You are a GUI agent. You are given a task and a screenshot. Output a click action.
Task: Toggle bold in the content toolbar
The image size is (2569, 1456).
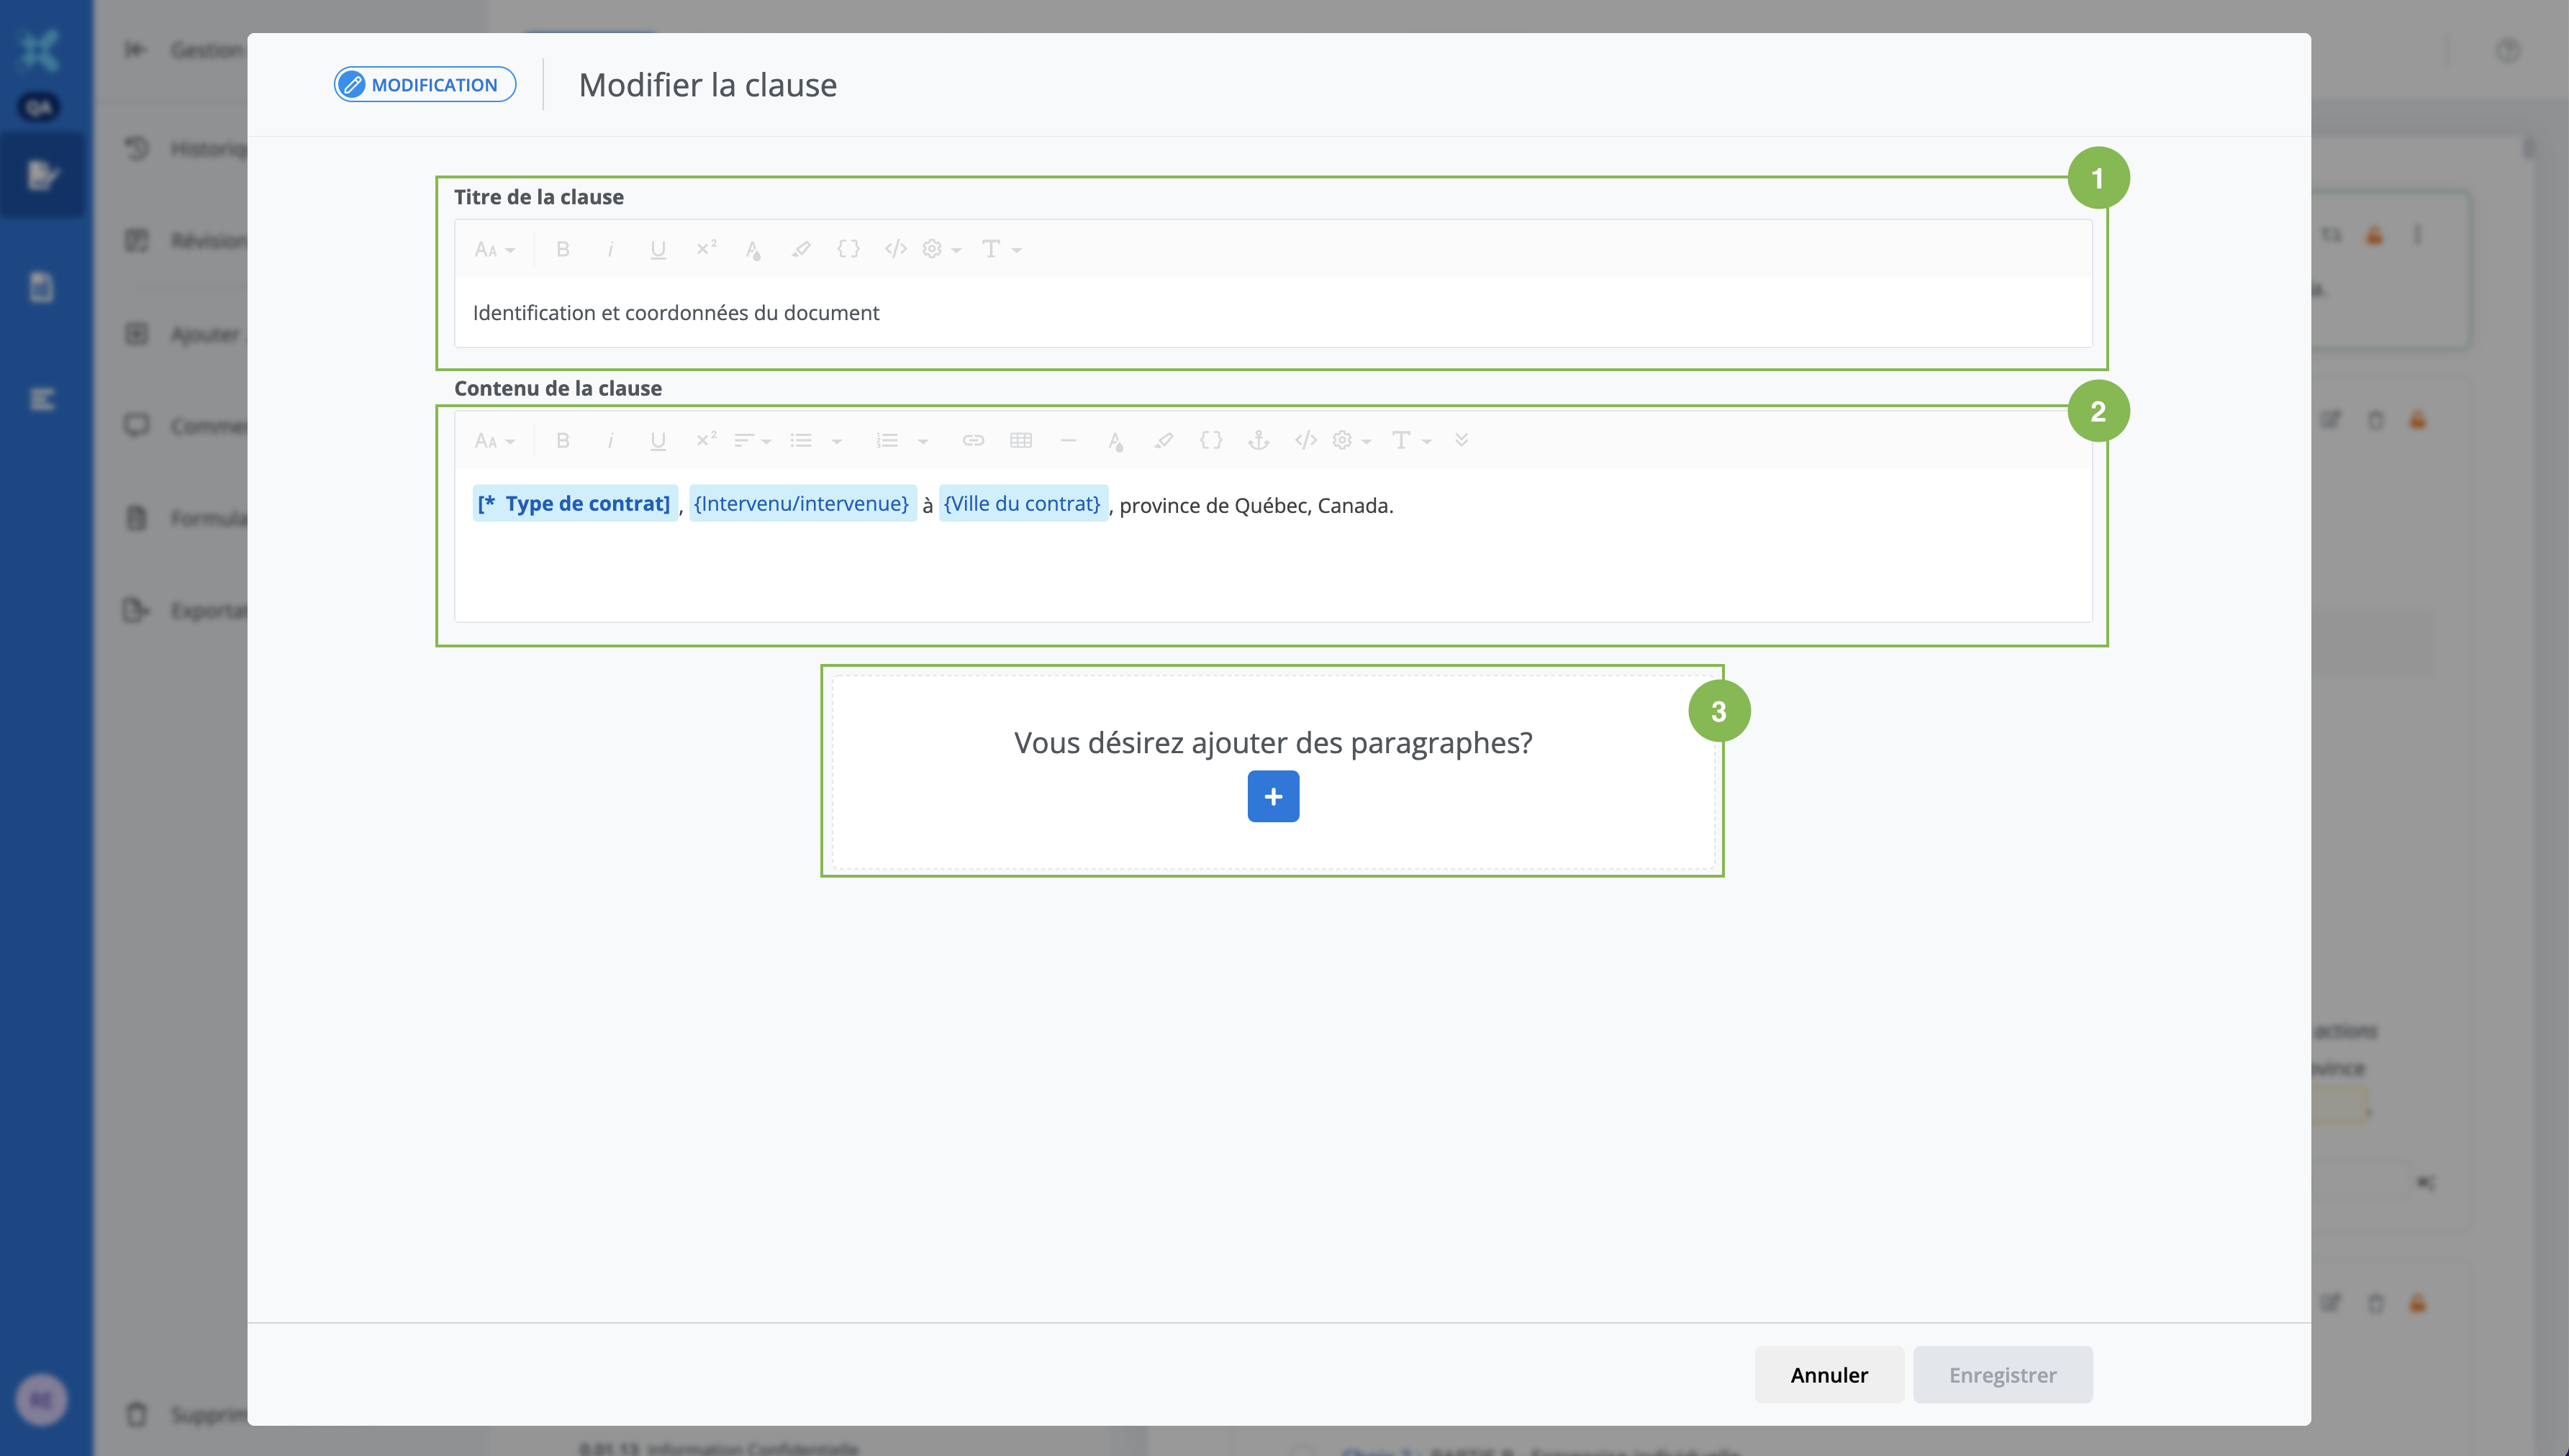[x=563, y=441]
